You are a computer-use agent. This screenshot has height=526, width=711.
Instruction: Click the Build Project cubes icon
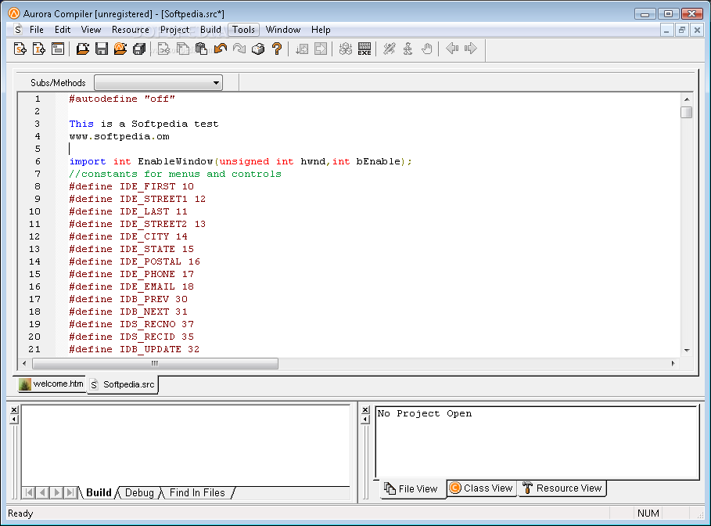(346, 49)
